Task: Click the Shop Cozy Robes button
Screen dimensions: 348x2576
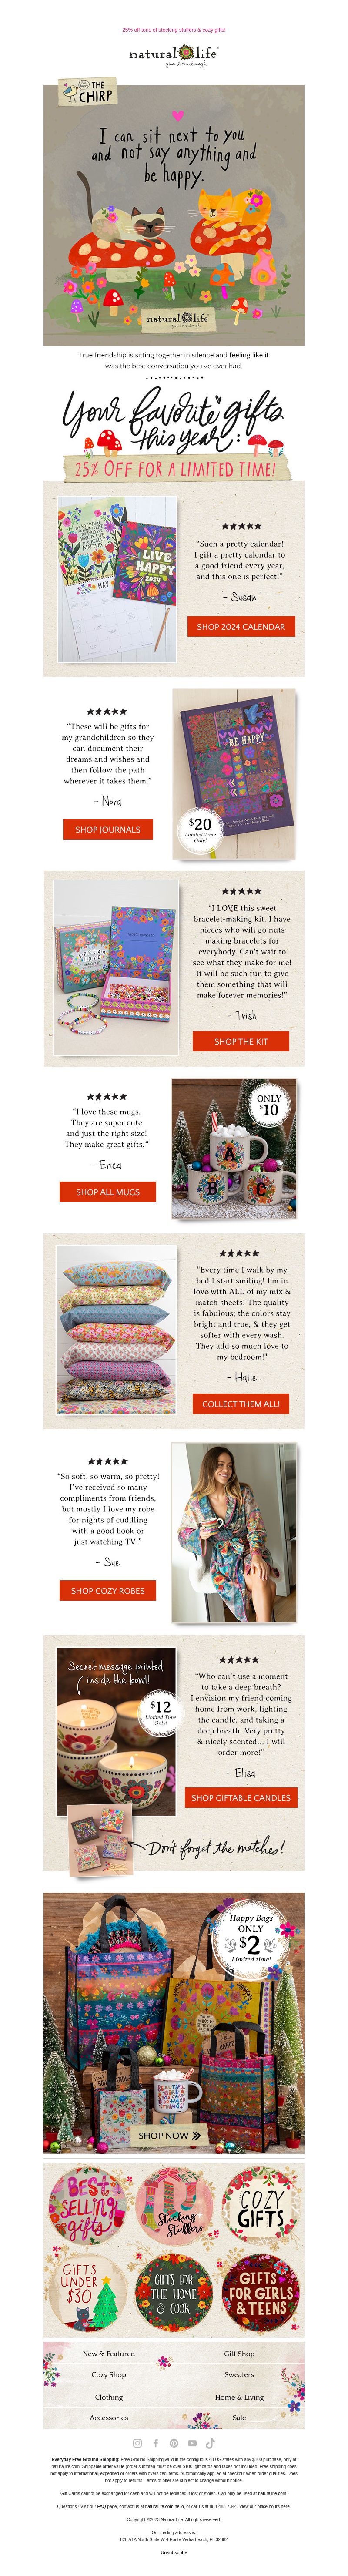Action: click(108, 1590)
